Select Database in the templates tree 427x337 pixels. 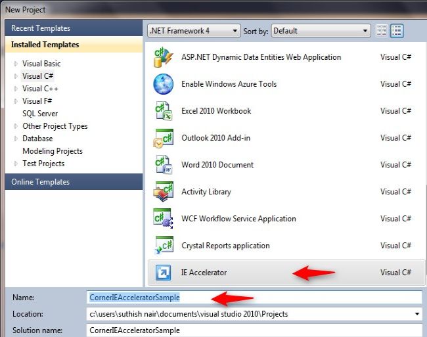coord(37,139)
